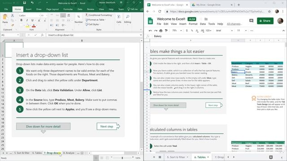The height and width of the screenshot is (161, 287).
Task: Bookmark page with star icon in Chrome
Action: point(270,11)
